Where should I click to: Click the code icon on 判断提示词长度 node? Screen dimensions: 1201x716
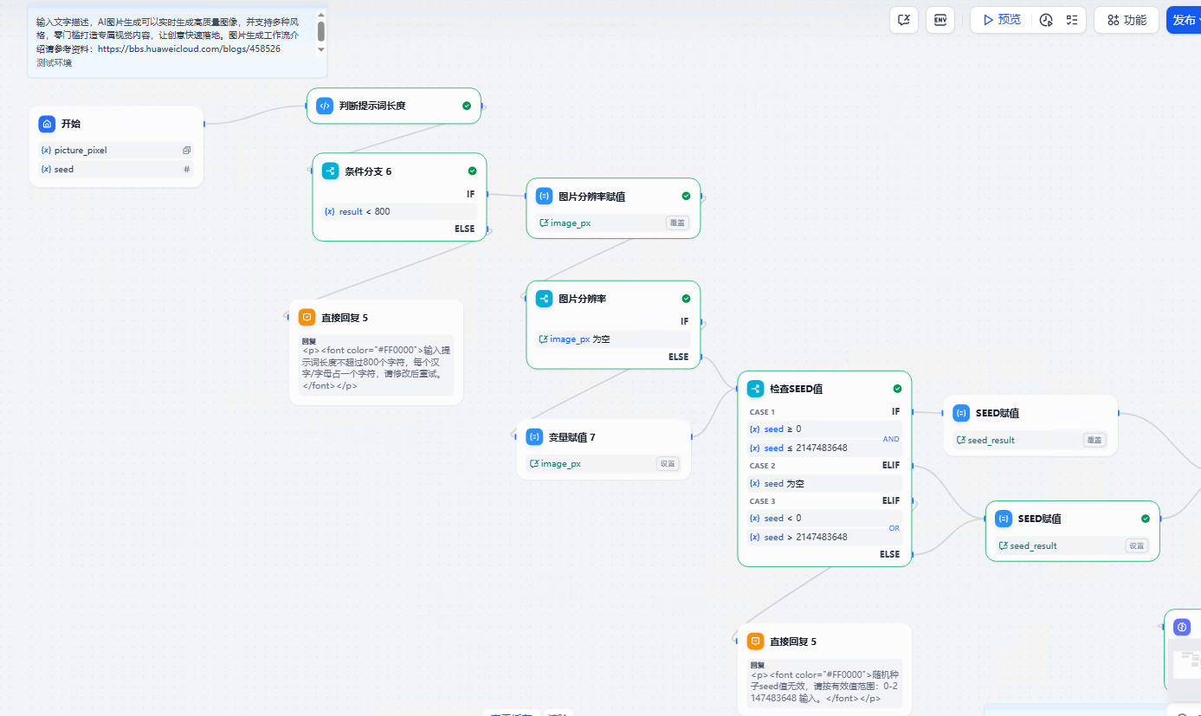pos(325,106)
